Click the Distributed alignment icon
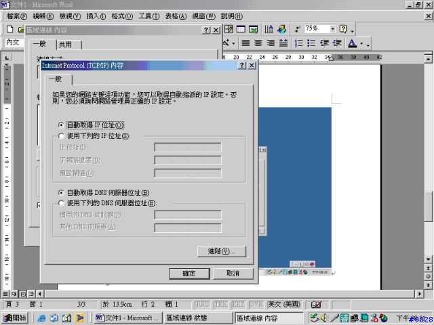The height and width of the screenshot is (325, 434). click(283, 43)
